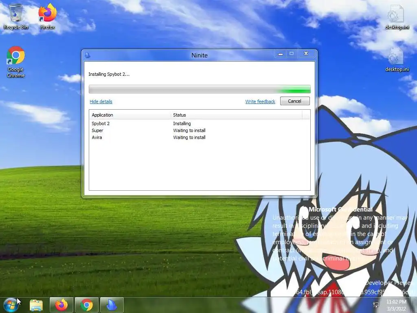Sort by the Application column header

[x=130, y=115]
